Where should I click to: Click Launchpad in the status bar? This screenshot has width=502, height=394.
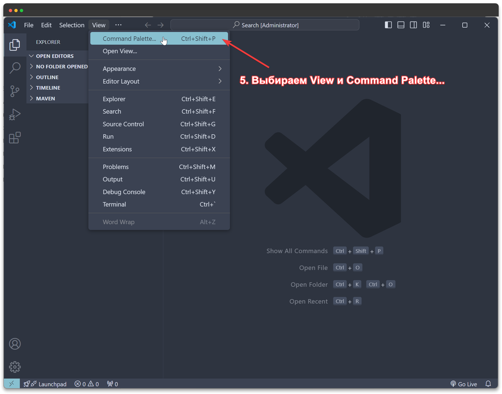pos(52,384)
